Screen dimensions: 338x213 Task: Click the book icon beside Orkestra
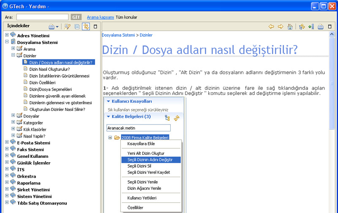click(x=13, y=175)
